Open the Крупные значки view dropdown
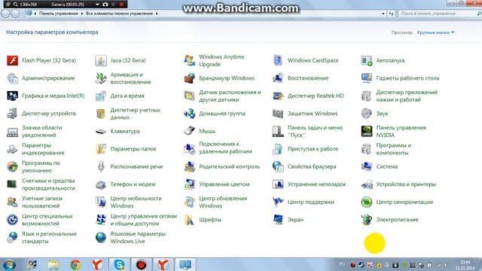This screenshot has height=271, width=482. click(x=435, y=32)
